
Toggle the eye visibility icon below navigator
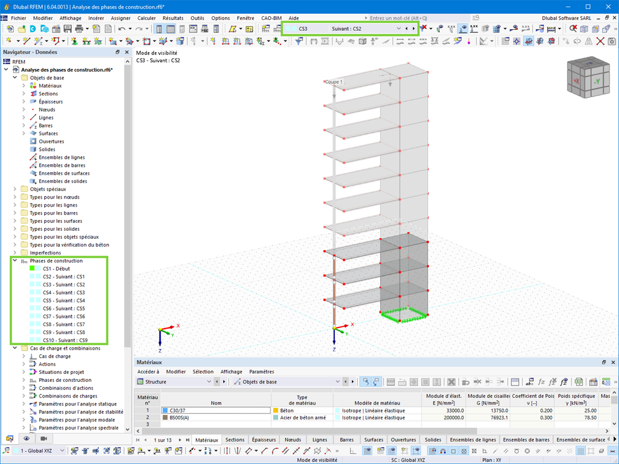tap(26, 439)
